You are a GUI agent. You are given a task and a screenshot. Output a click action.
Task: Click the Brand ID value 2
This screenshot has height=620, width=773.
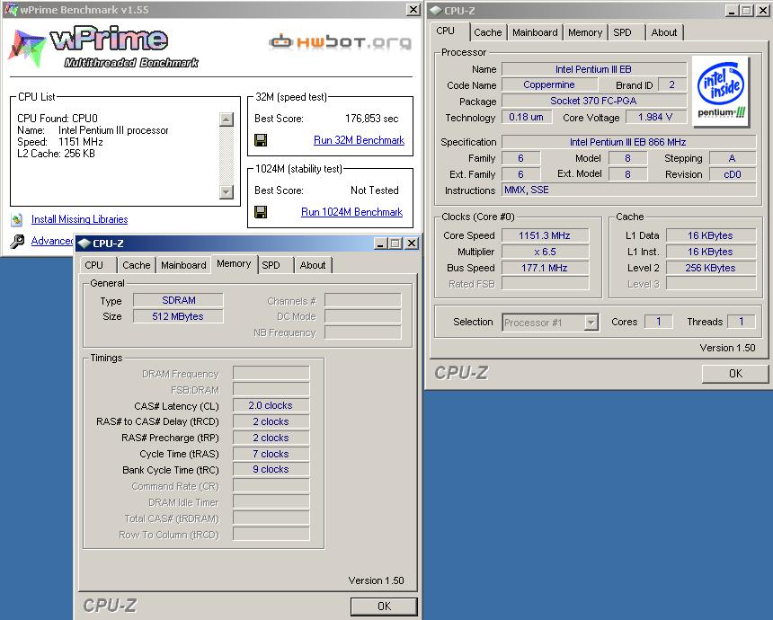(671, 84)
